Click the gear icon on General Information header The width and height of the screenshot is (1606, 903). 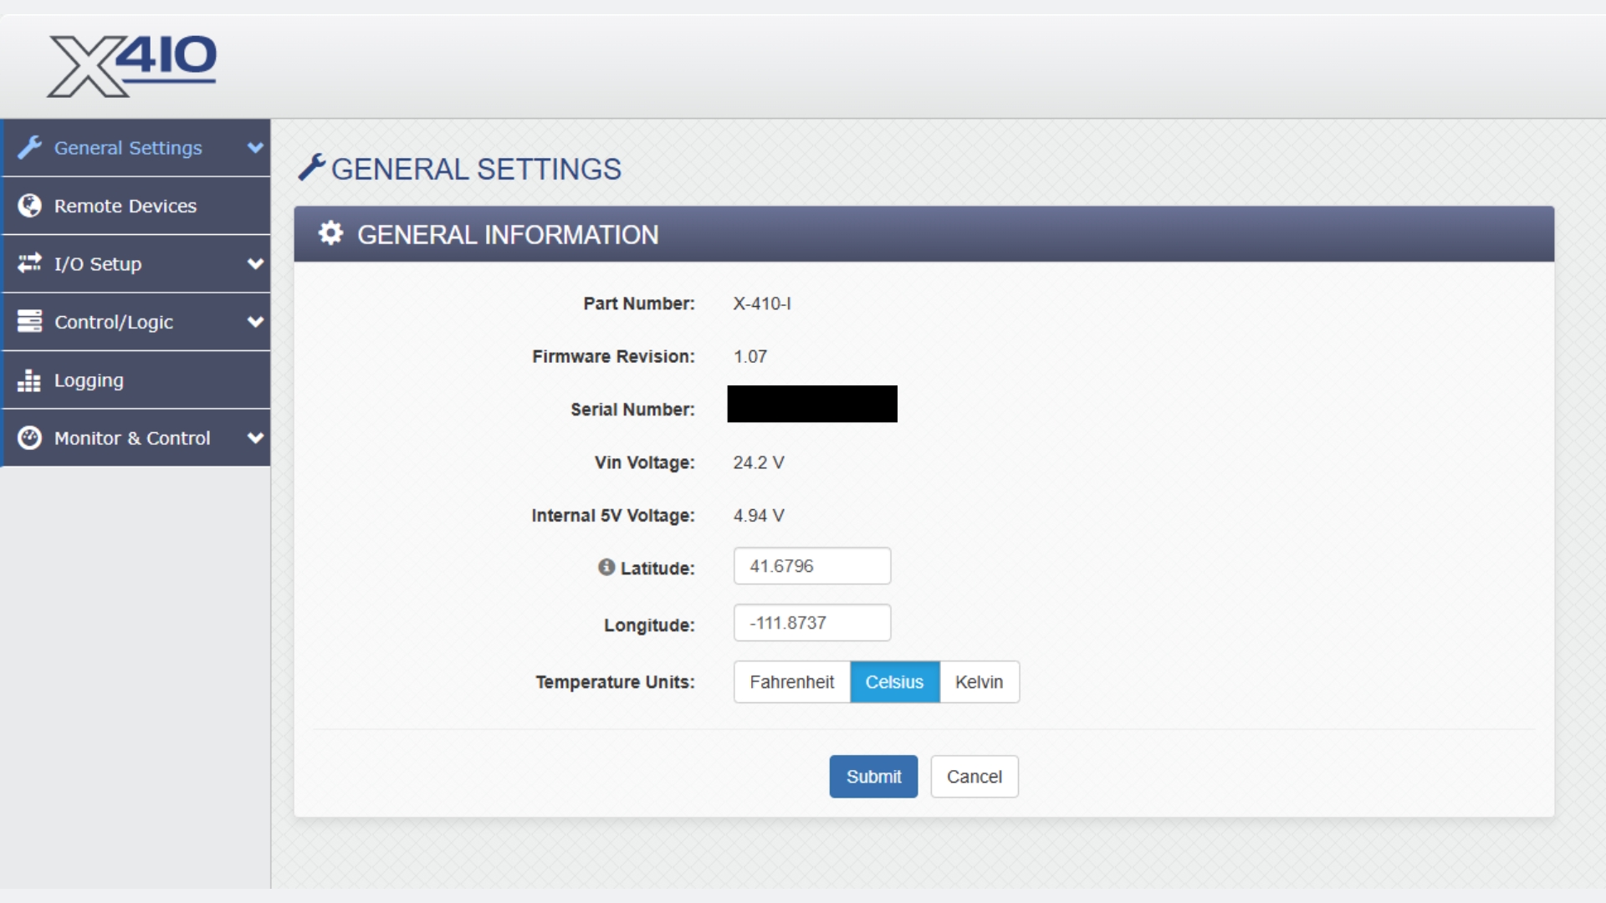(331, 233)
